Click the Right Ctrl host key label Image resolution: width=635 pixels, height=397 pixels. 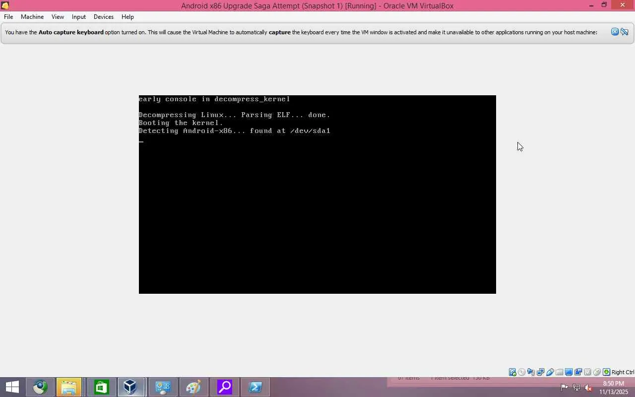pyautogui.click(x=623, y=372)
